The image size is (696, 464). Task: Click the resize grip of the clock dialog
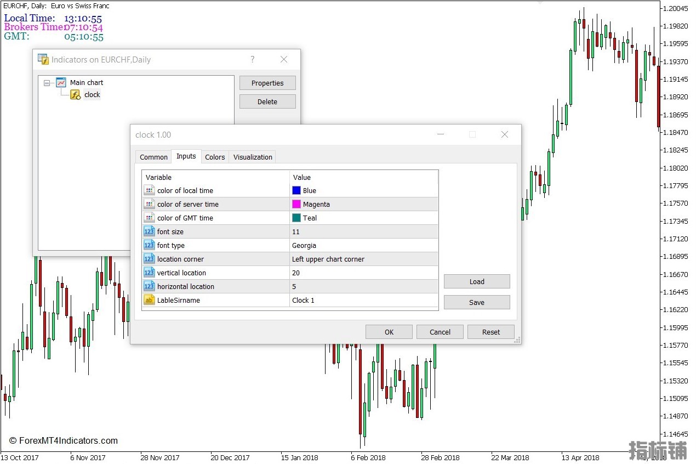point(517,340)
